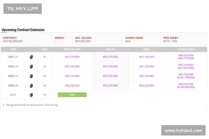This screenshot has height=139, width=209.
Task: Click the $54,250,000 base salary link
Action: [72, 85]
